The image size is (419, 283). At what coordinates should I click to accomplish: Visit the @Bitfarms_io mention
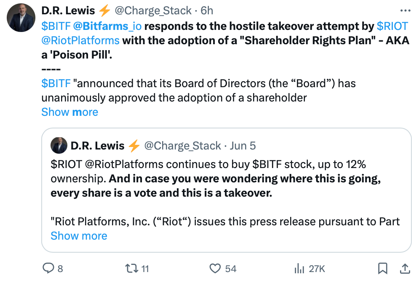click(107, 26)
